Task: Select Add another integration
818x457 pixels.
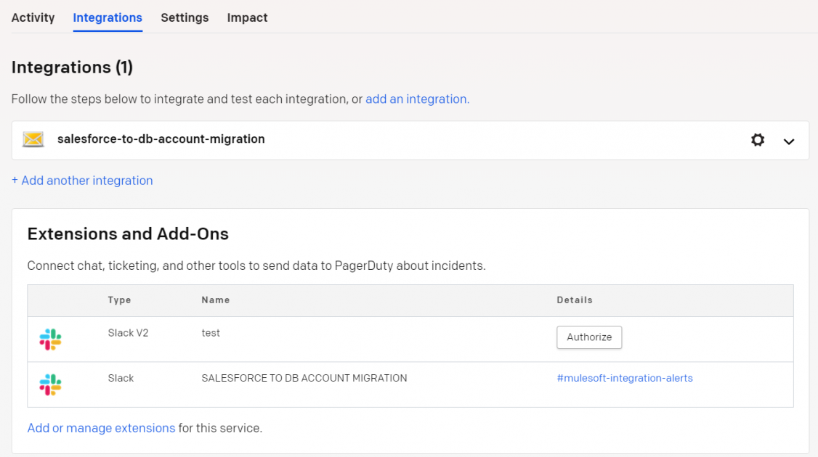Action: pyautogui.click(x=82, y=180)
